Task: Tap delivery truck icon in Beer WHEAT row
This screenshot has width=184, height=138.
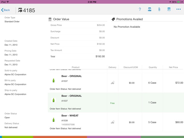Action: point(113,122)
